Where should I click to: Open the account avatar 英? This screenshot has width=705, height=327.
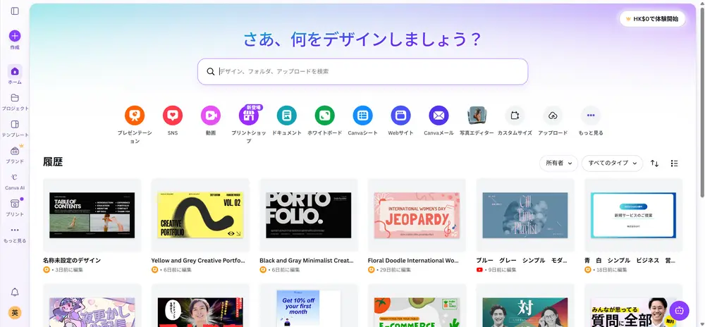[15, 313]
